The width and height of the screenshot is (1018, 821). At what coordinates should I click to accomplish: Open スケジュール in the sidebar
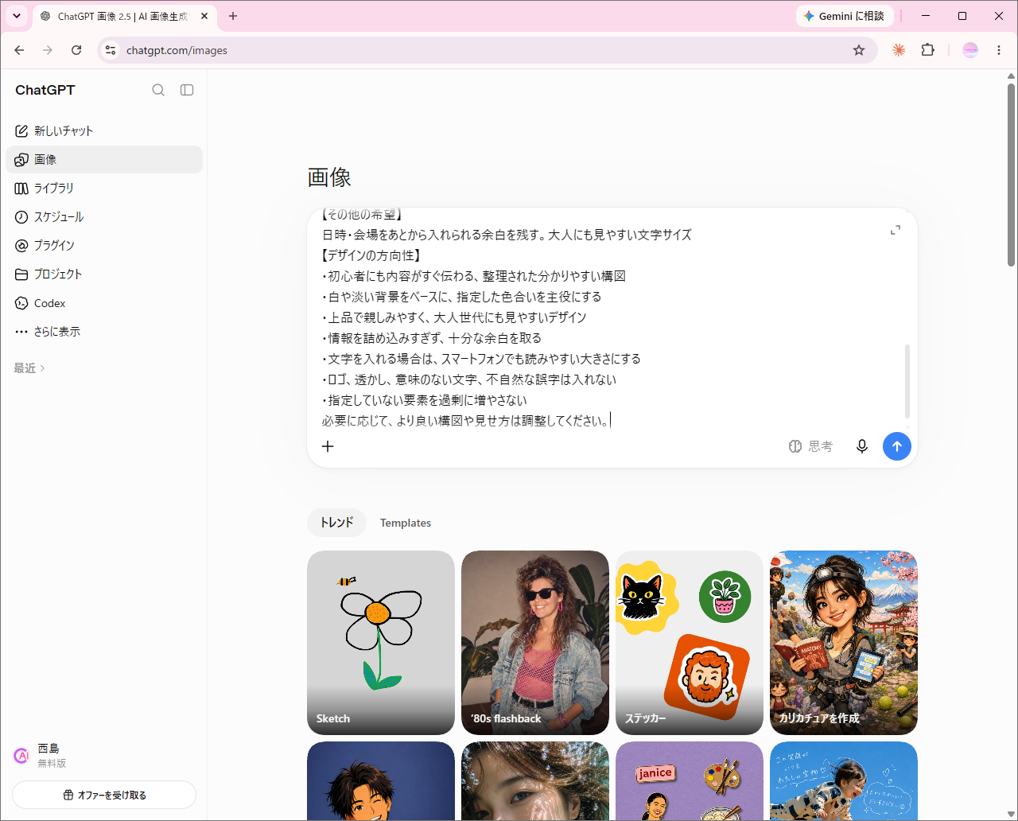[x=104, y=216]
